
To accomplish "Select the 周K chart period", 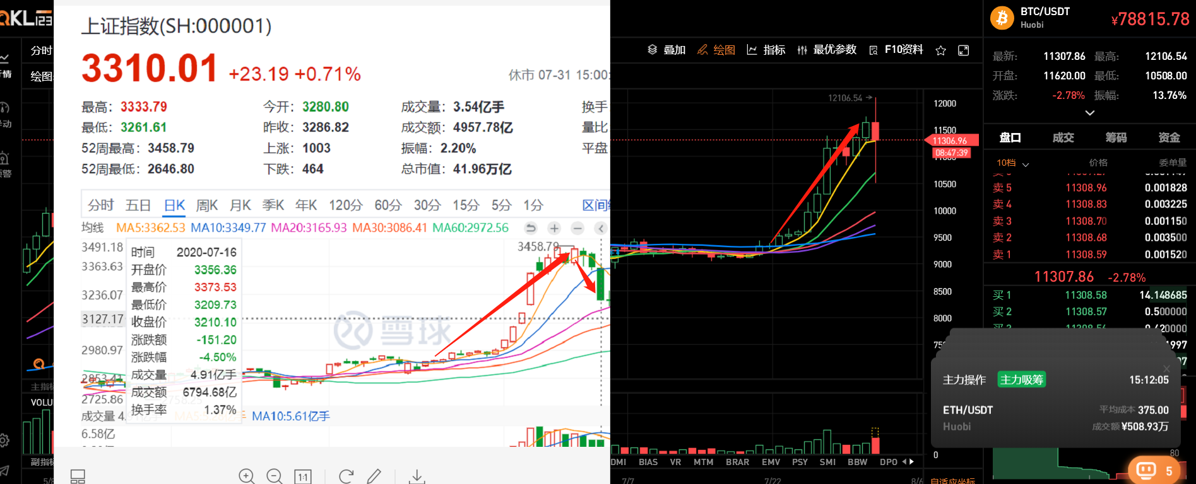I will [207, 205].
